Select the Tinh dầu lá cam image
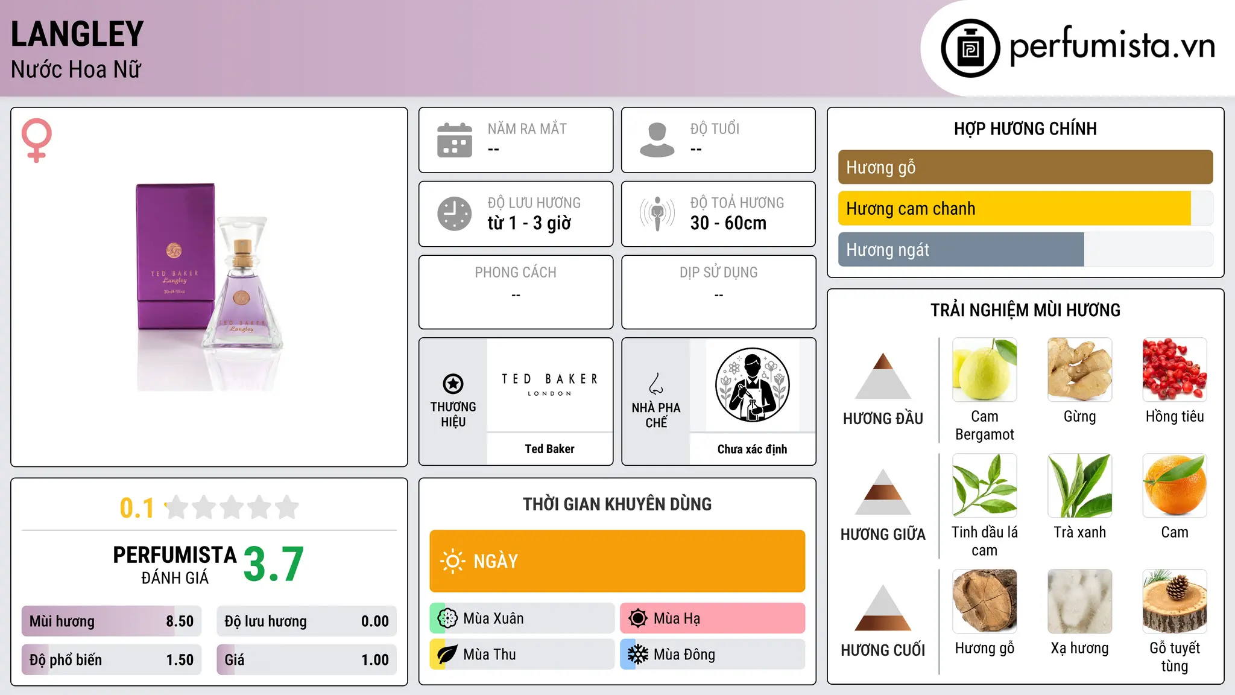Viewport: 1235px width, 695px height. (x=985, y=486)
